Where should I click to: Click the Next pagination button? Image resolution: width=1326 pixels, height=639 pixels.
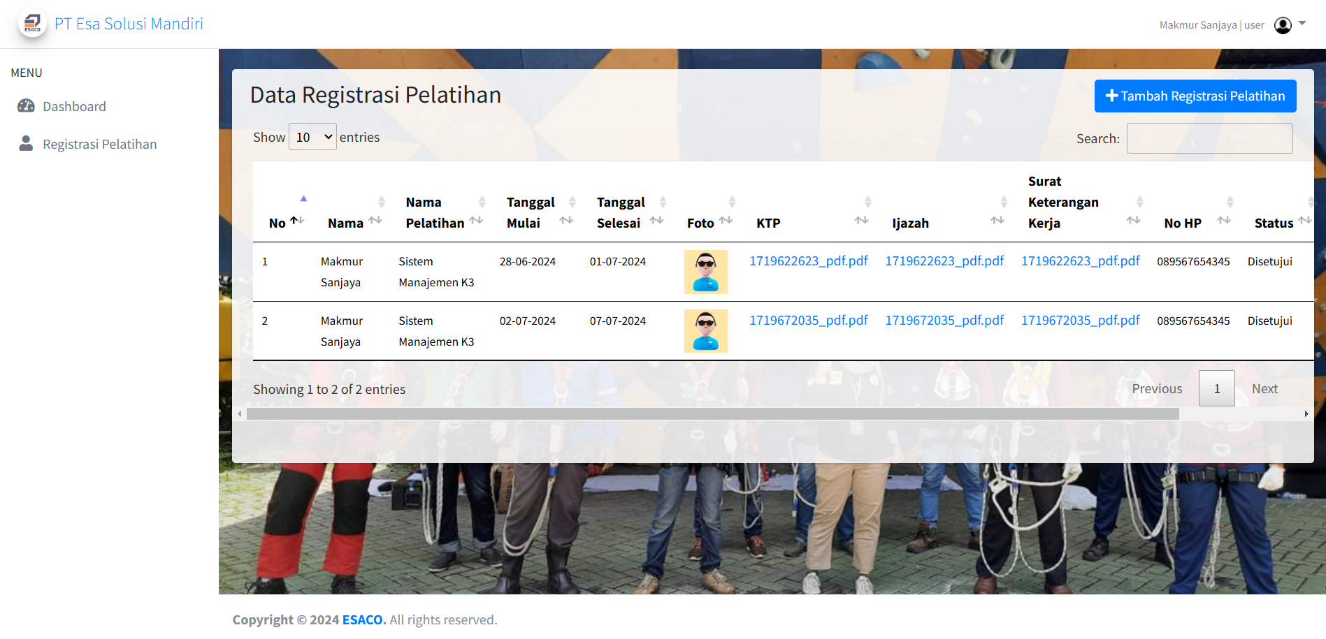[1264, 388]
